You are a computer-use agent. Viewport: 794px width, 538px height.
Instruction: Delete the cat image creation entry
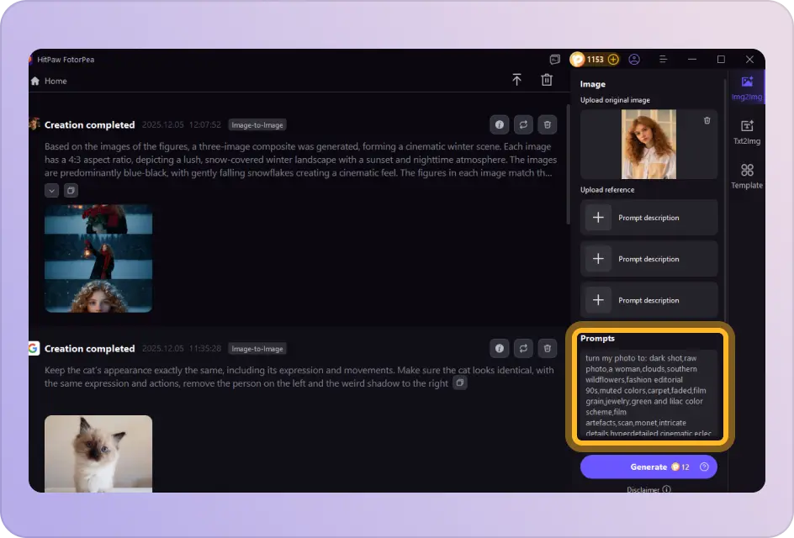[x=547, y=348]
